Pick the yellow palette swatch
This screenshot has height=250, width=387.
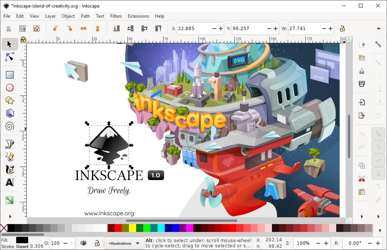132,228
